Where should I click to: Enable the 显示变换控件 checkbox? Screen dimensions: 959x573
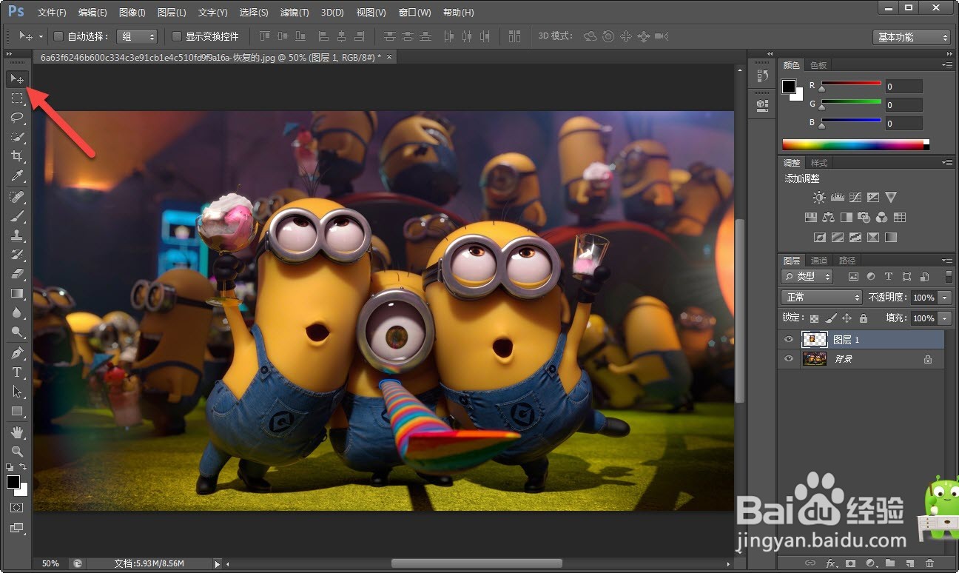(x=177, y=36)
